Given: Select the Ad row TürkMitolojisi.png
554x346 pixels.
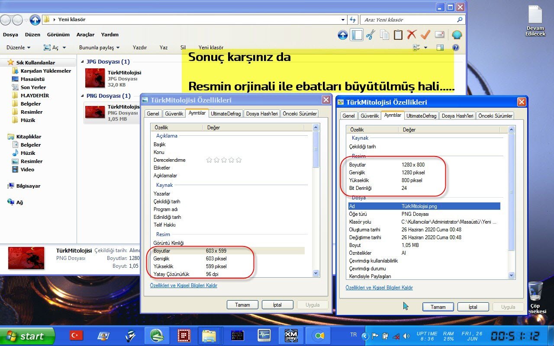Looking at the screenshot, I should click(x=424, y=206).
